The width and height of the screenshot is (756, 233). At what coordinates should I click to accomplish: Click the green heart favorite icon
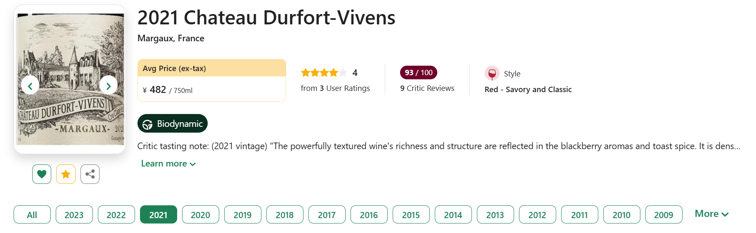[42, 174]
